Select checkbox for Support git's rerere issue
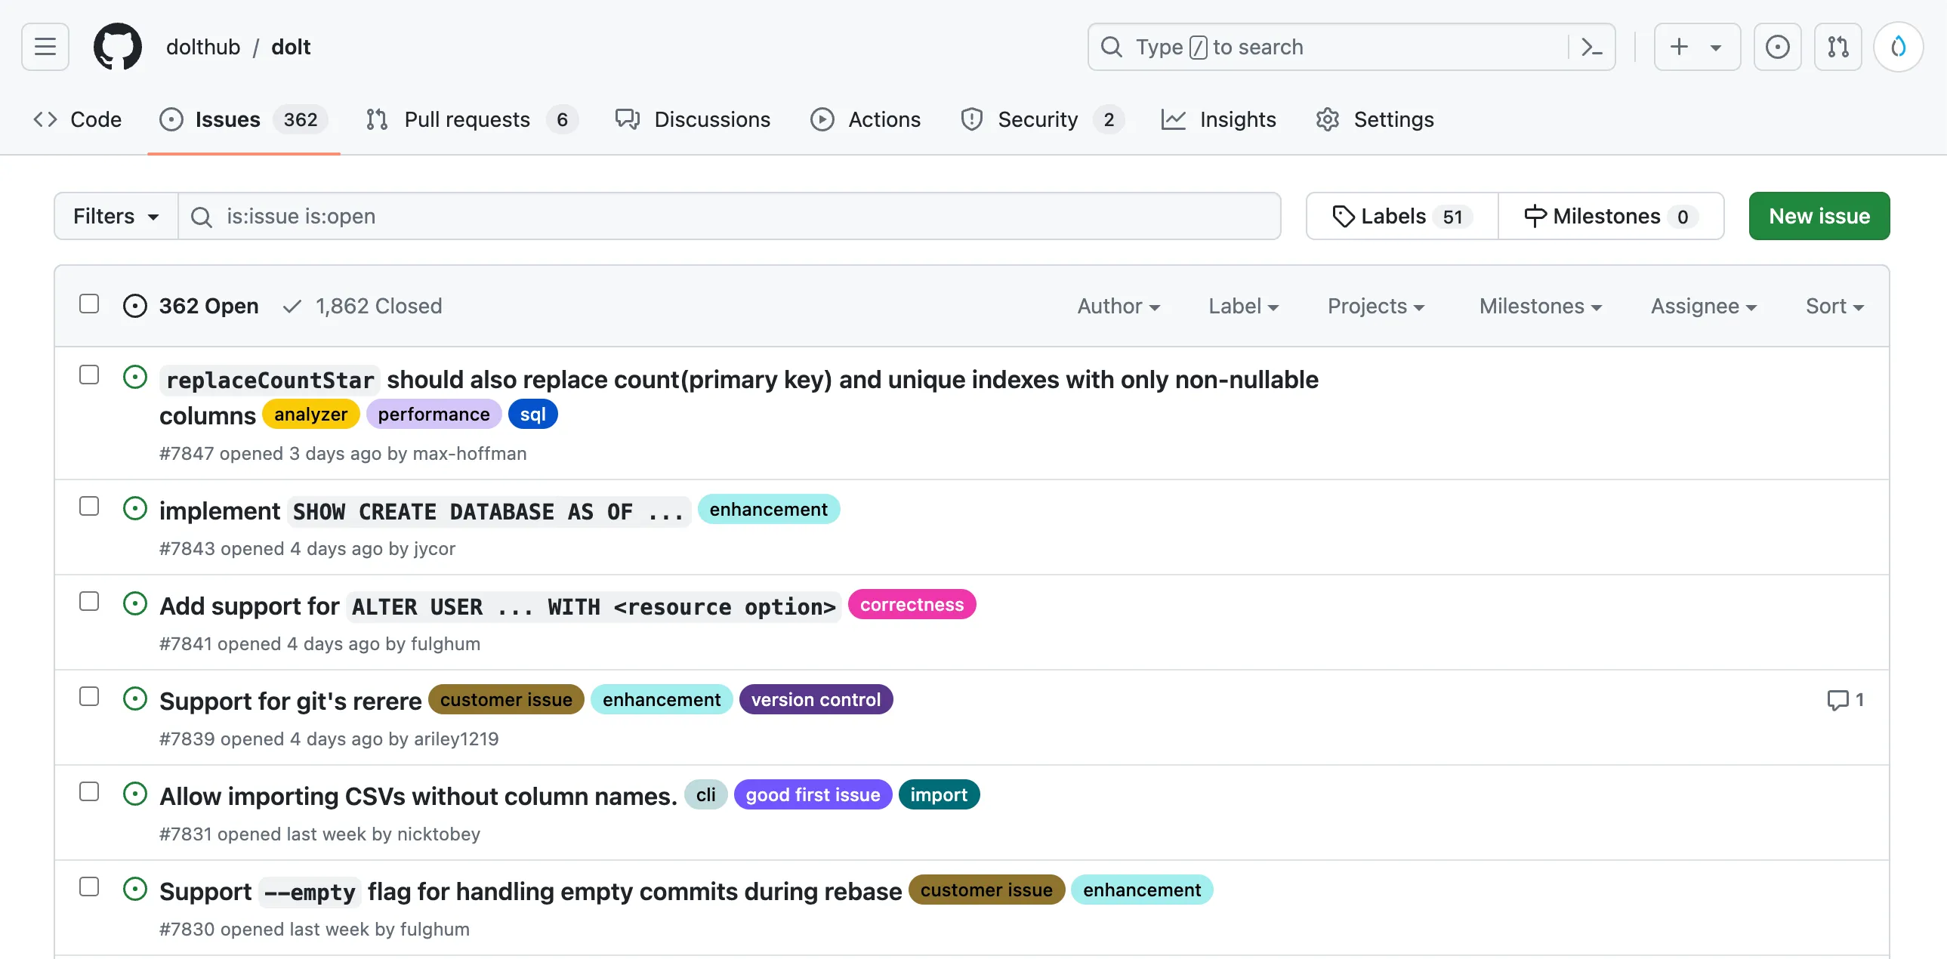1947x959 pixels. pos(89,696)
